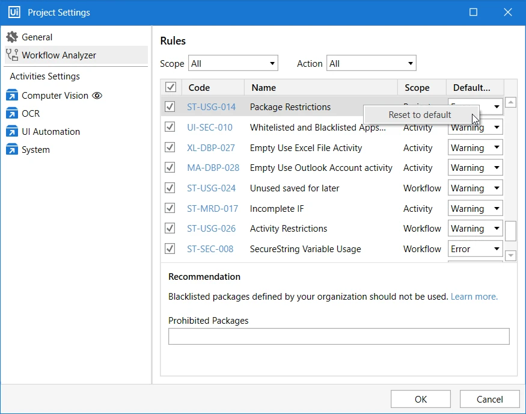Toggle the select-all checkbox in table header
The image size is (526, 414).
coord(170,87)
